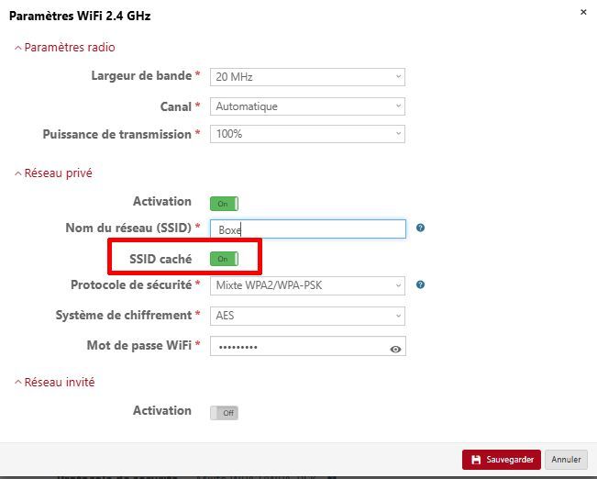Click the Largeur de bande label
597x479 pixels.
141,75
